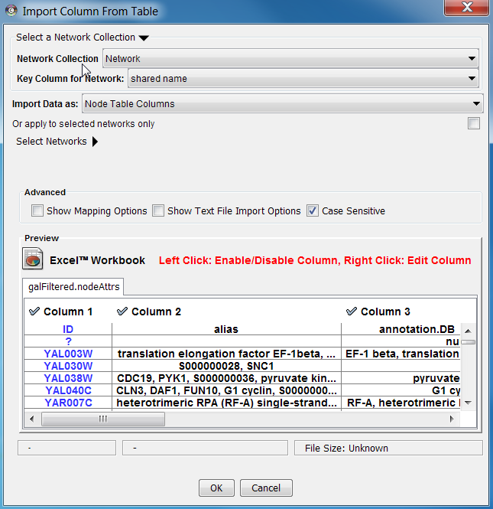Click the Cytoscape icon in title bar
Viewport: 493px width, 509px height.
pyautogui.click(x=11, y=11)
